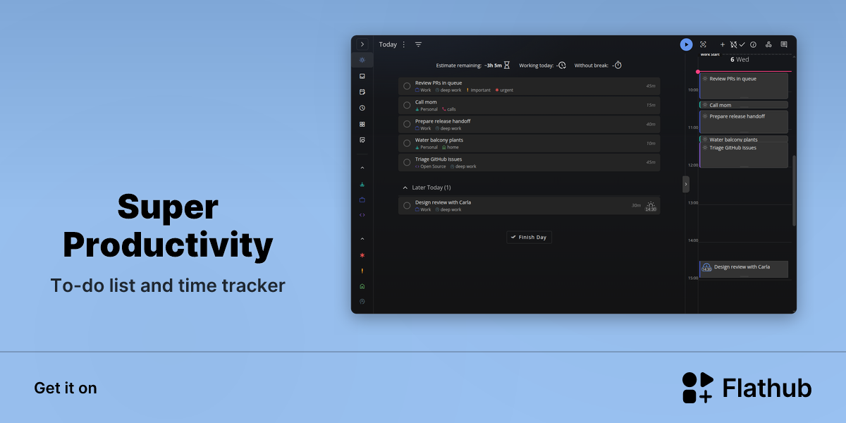Image resolution: width=846 pixels, height=423 pixels.
Task: Open the green home tag icon
Action: point(362,286)
